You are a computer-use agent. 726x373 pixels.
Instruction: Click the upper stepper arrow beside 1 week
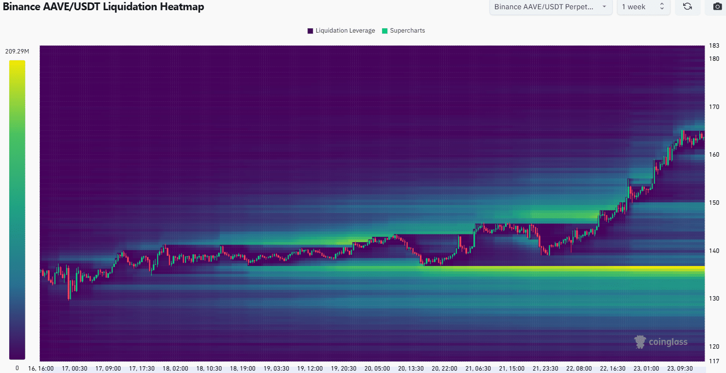[x=661, y=4]
